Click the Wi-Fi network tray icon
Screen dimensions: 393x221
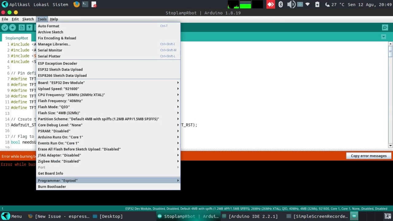(x=308, y=4)
